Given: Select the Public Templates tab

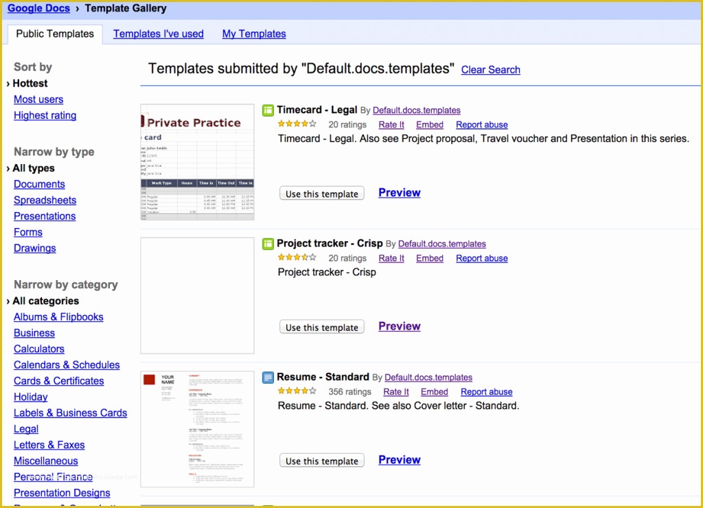Looking at the screenshot, I should (x=55, y=34).
